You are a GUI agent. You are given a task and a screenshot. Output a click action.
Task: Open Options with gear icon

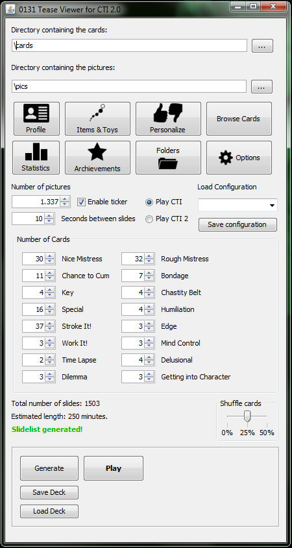[x=239, y=158]
